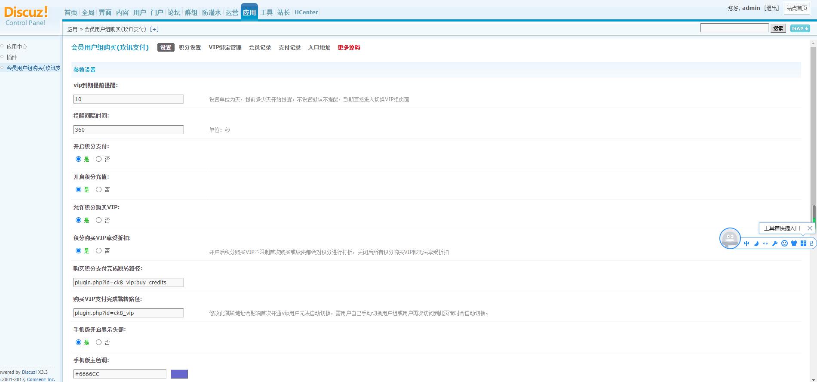
Task: Click the purple 手机版主色调 color swatch
Action: coord(179,374)
